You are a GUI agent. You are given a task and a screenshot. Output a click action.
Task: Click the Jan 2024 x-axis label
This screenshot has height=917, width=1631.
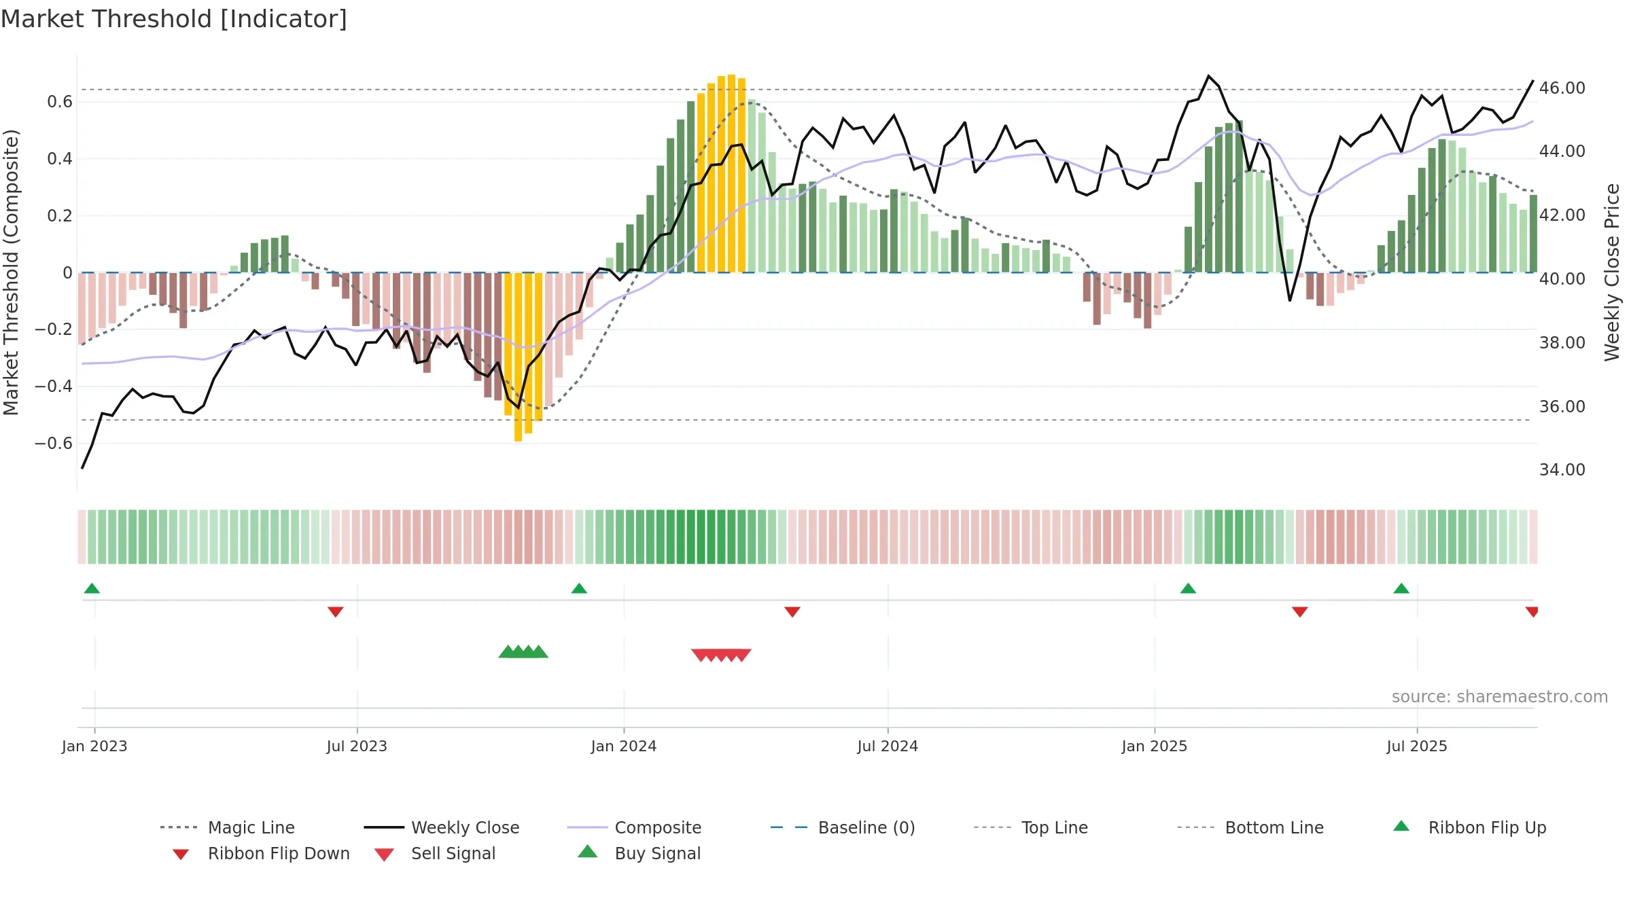point(624,747)
